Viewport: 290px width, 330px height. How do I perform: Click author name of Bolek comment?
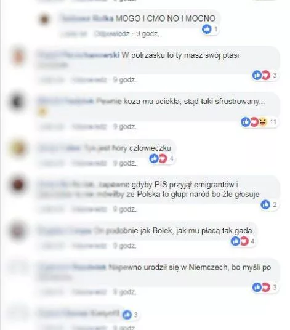(x=65, y=231)
